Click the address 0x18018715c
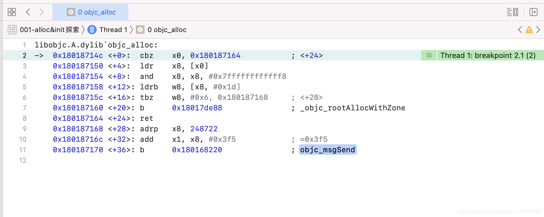The width and height of the screenshot is (544, 217). [78, 97]
